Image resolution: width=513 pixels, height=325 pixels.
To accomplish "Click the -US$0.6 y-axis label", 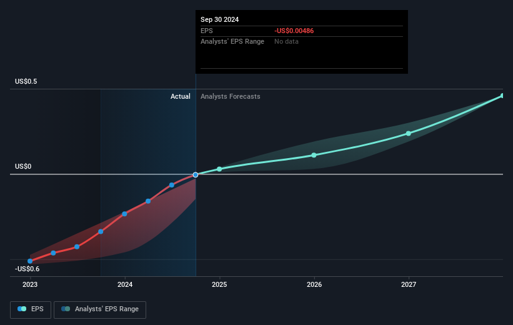I will click(x=27, y=269).
